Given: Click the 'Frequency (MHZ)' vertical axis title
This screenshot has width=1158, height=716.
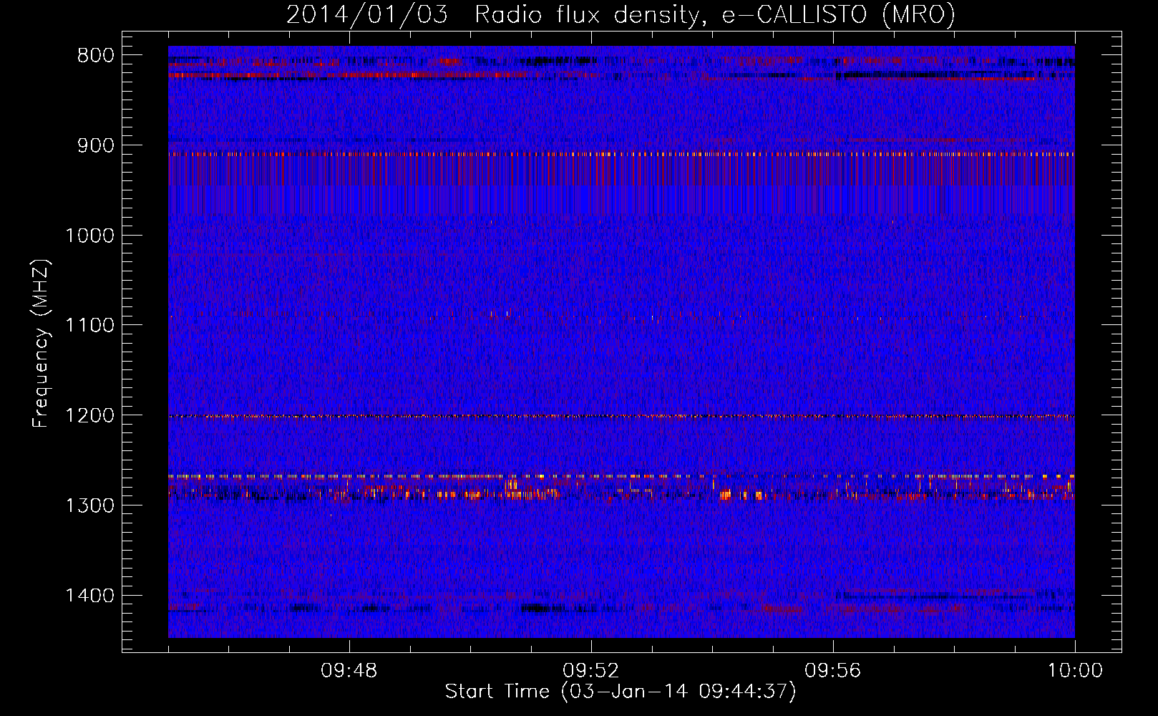Looking at the screenshot, I should (42, 344).
